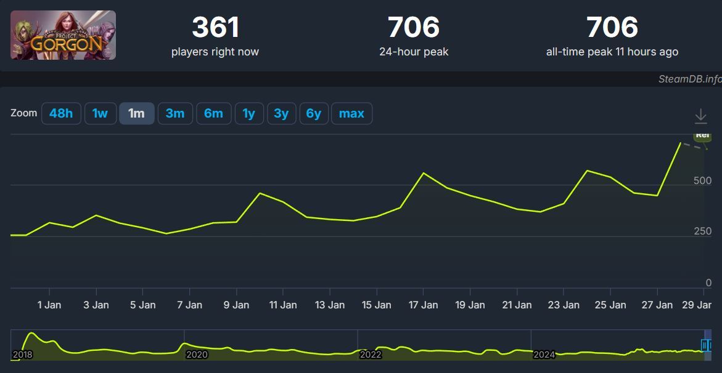
Task: Switch the zoom range to 1w
Action: click(100, 114)
